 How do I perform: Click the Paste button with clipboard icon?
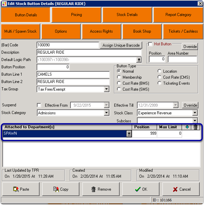point(21,189)
